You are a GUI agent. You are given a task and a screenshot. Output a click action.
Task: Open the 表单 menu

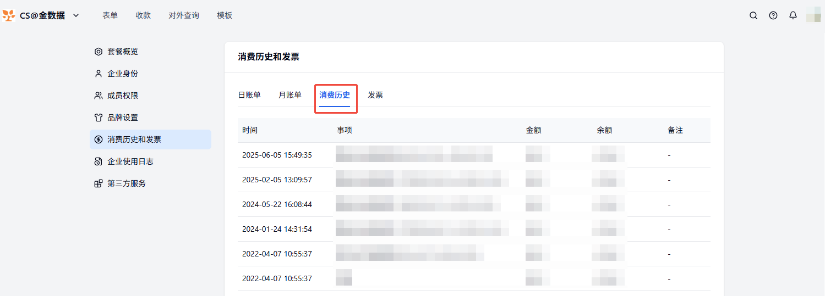pos(110,15)
